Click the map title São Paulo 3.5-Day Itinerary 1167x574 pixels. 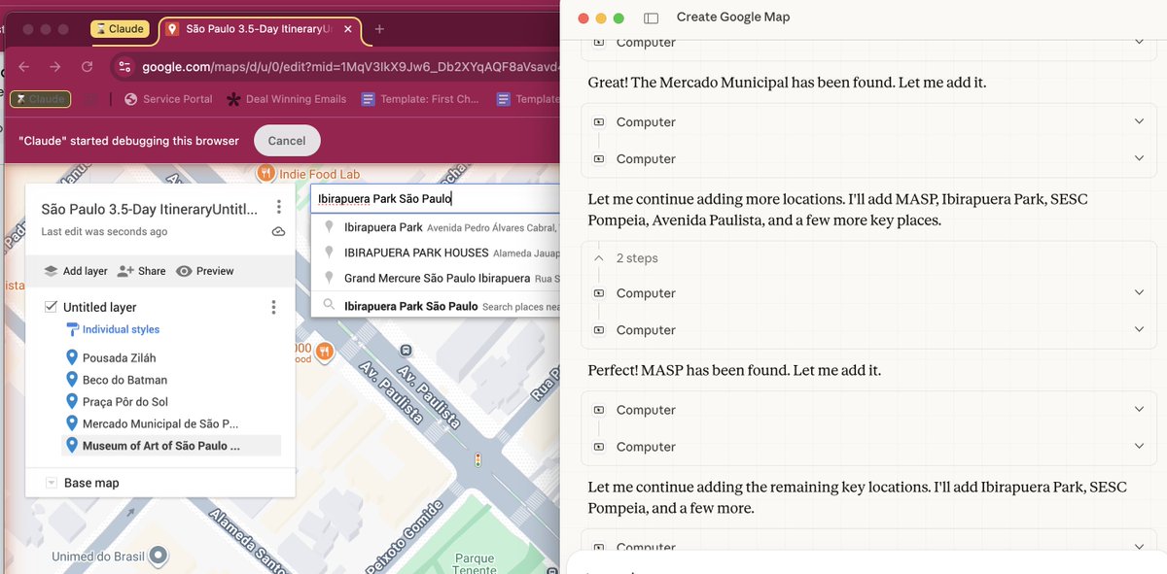coord(150,209)
